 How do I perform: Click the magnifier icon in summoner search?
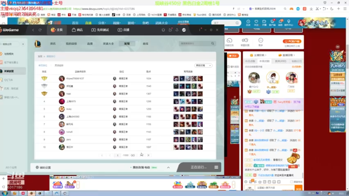[212, 44]
